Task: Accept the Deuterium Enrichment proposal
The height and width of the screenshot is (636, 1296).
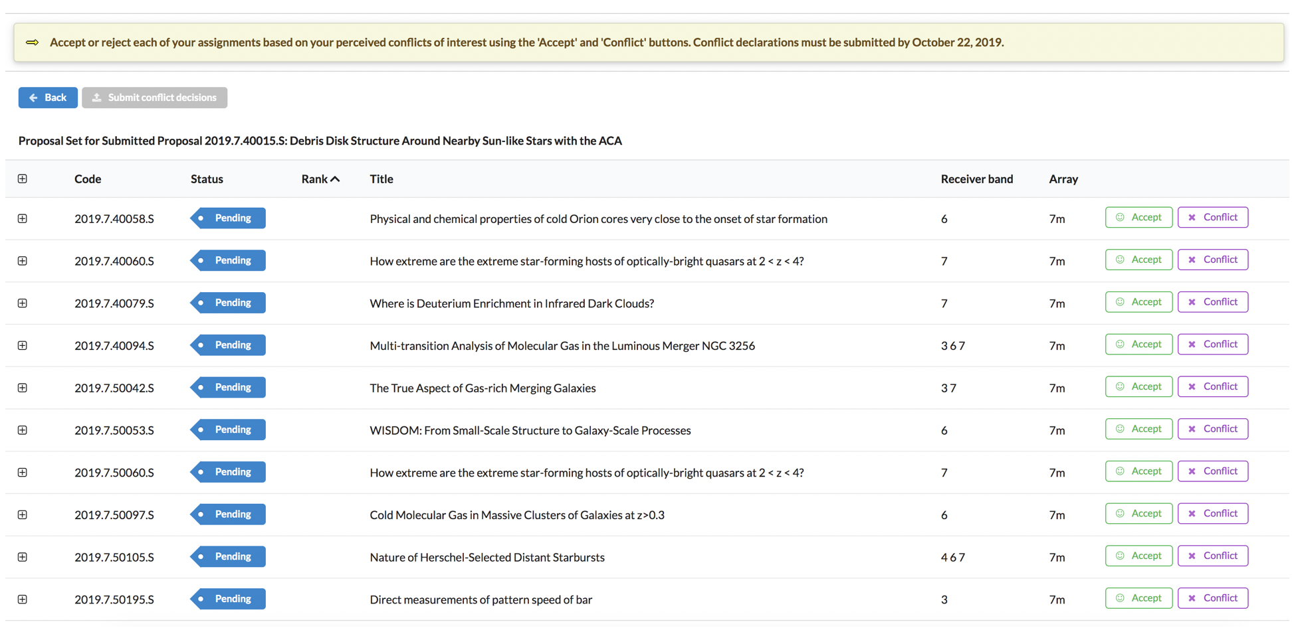Action: [1138, 302]
